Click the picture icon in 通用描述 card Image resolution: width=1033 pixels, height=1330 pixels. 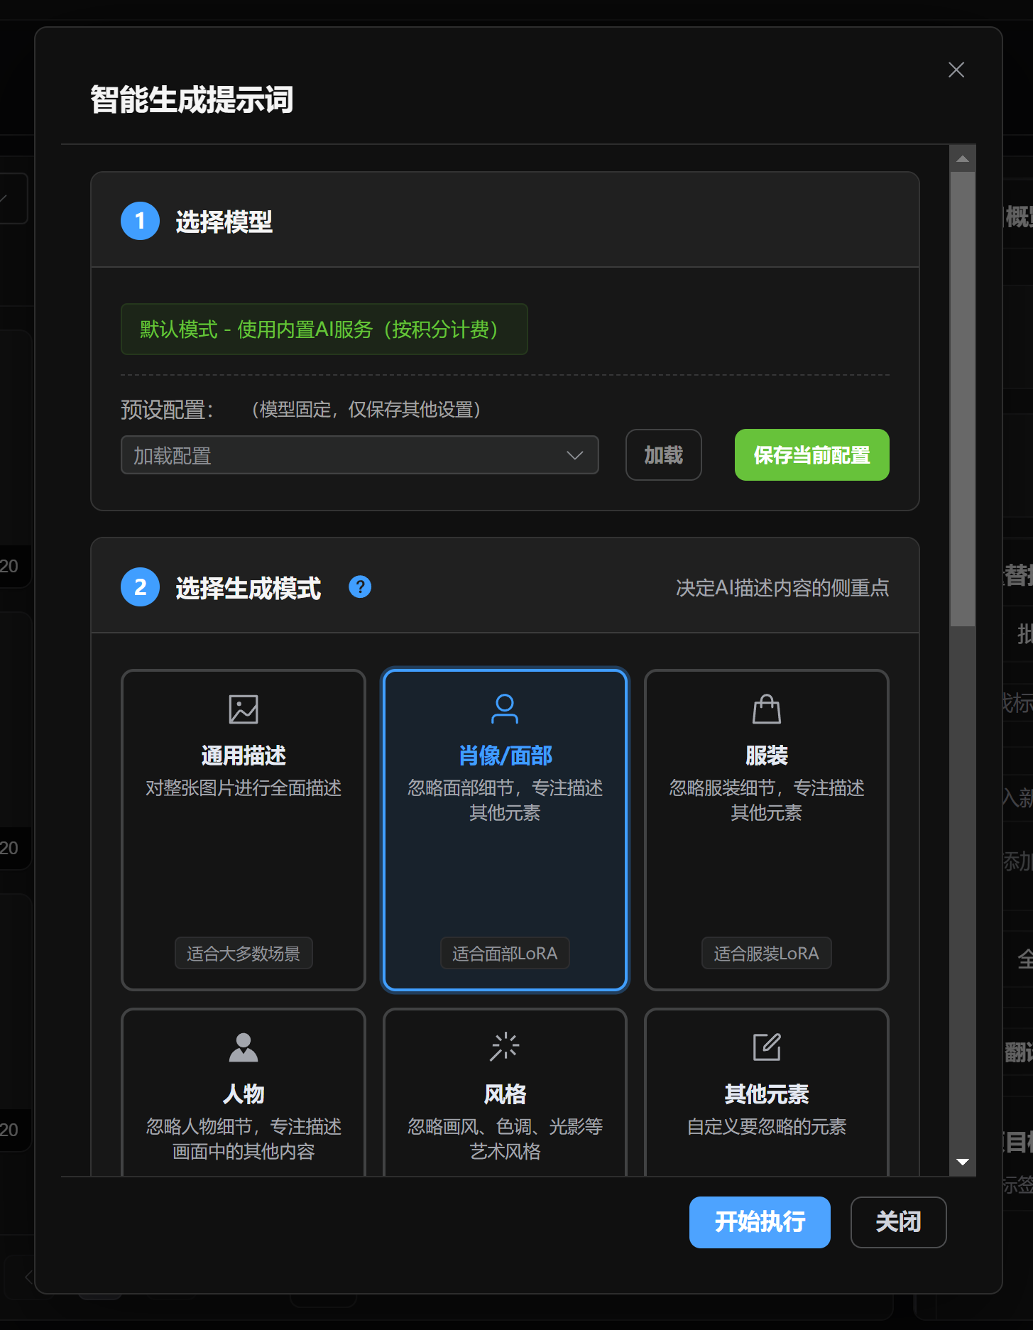(x=244, y=709)
